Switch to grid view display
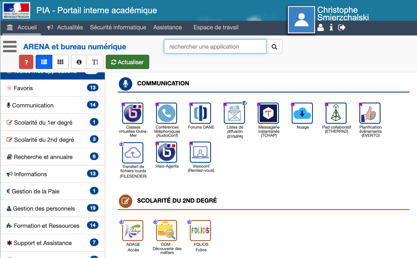 (x=60, y=62)
